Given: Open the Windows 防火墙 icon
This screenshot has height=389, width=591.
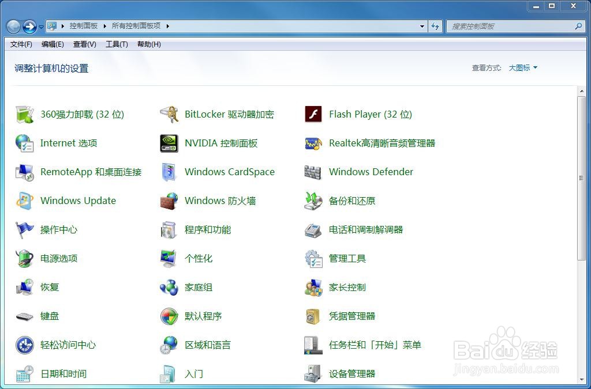Looking at the screenshot, I should point(169,201).
